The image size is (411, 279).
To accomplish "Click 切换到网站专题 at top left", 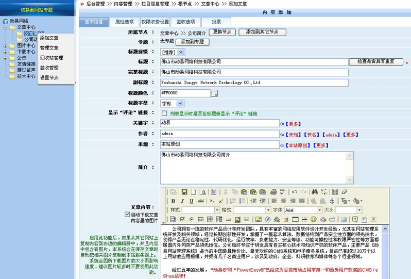I will [37, 10].
